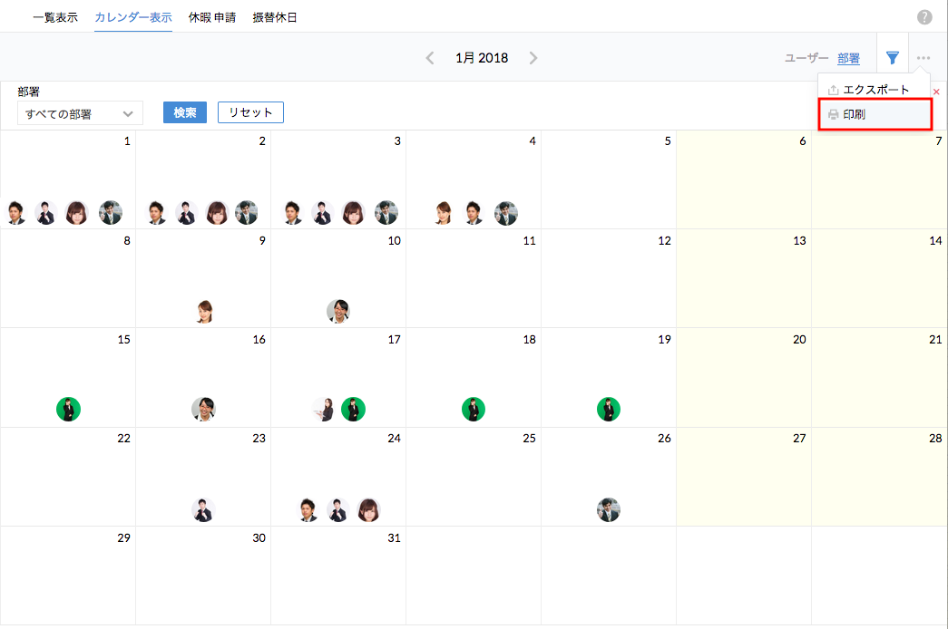
Task: Click the avatar on January 9
Action: [x=204, y=311]
